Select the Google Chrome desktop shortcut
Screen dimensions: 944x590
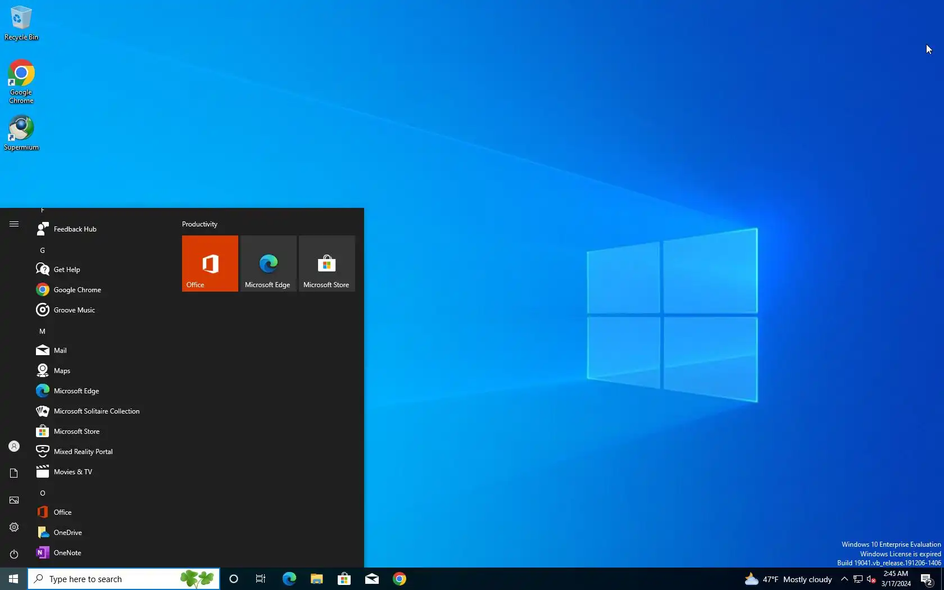click(21, 82)
